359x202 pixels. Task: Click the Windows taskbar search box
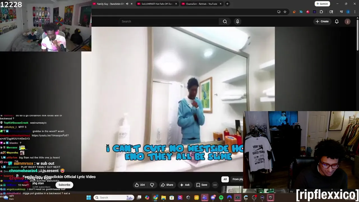(114, 198)
